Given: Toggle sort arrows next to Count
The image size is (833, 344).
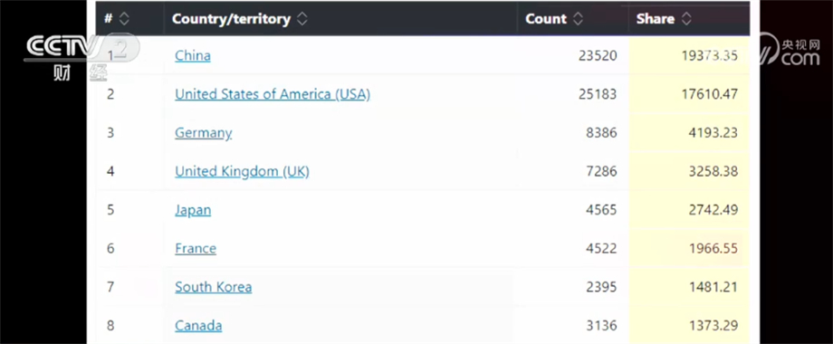Looking at the screenshot, I should click(578, 19).
